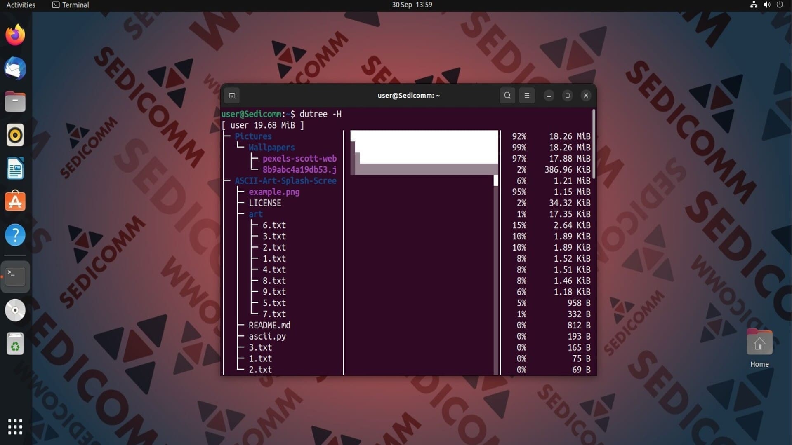Open the power menu icon in top bar

tap(780, 5)
